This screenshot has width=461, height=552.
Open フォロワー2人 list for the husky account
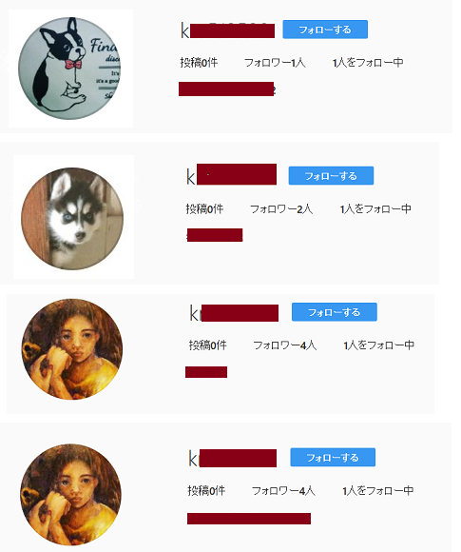[281, 209]
